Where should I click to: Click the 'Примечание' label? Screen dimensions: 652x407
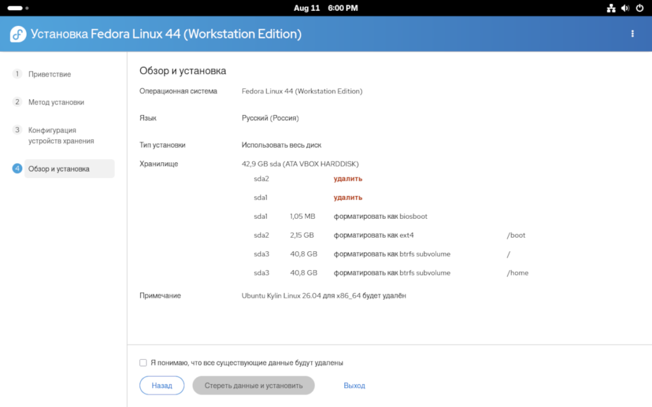[160, 296]
